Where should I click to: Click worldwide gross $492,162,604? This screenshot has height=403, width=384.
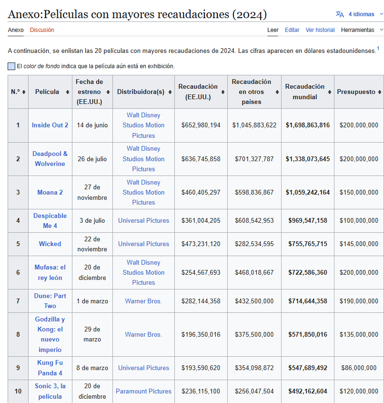(308, 391)
